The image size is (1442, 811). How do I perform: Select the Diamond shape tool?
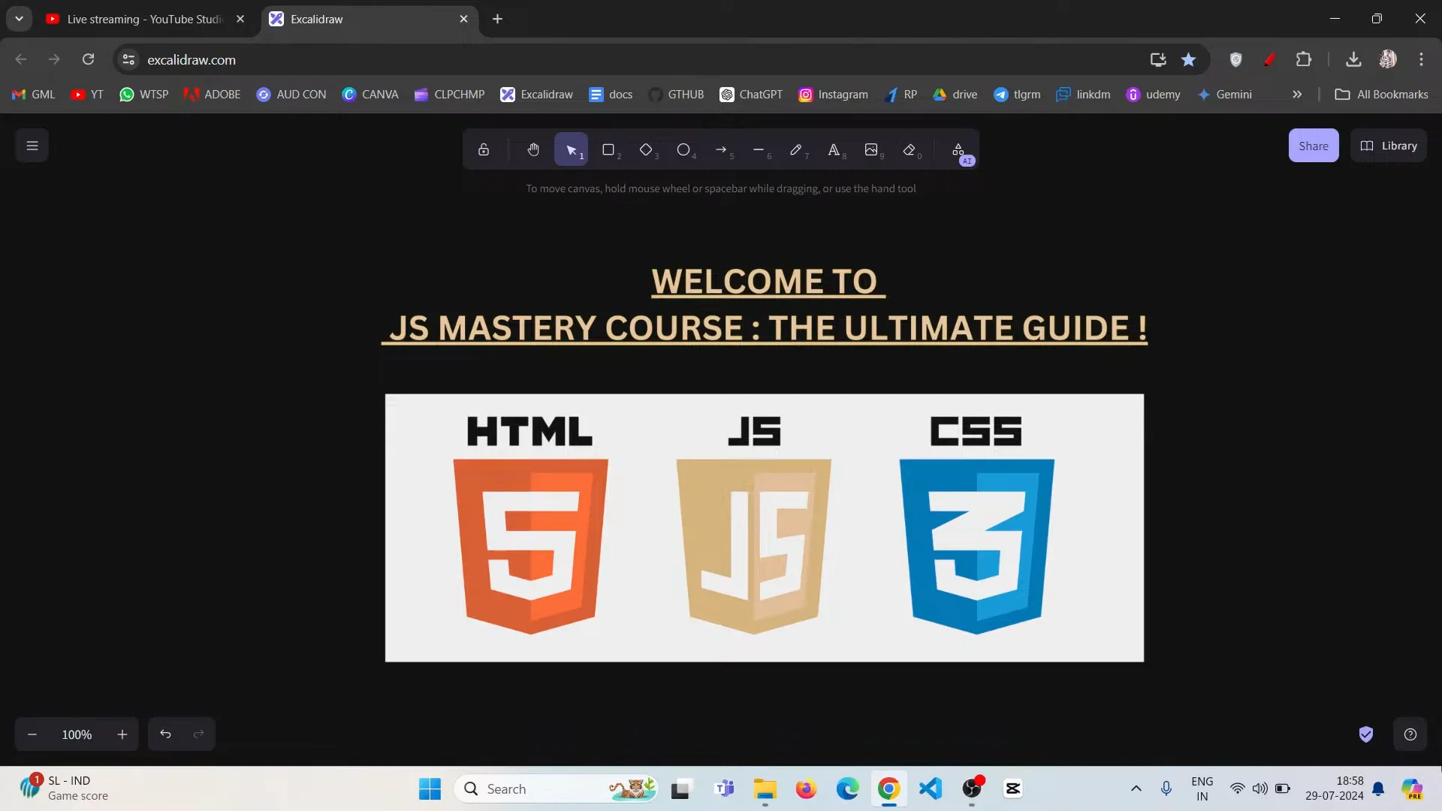pyautogui.click(x=646, y=149)
